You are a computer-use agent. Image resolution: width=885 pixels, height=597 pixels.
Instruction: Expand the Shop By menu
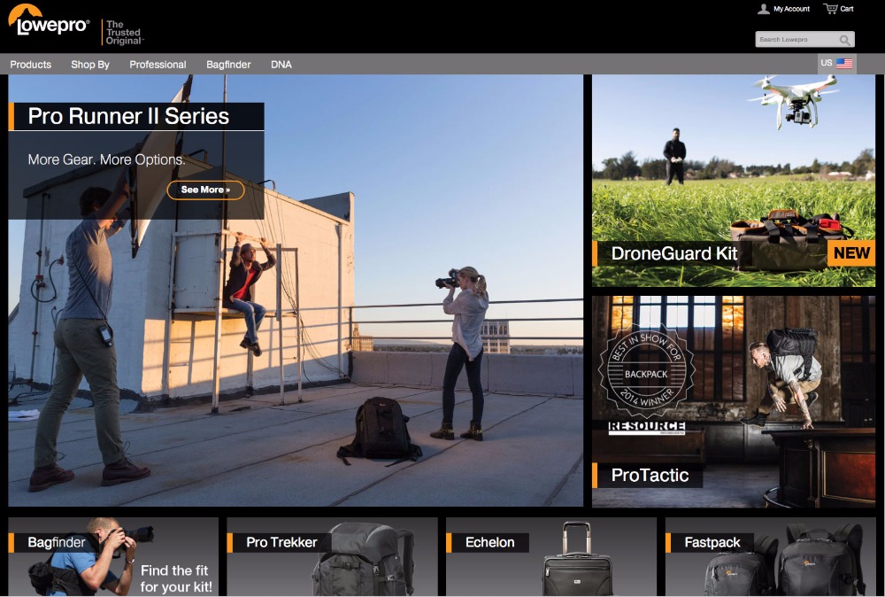[x=90, y=65]
